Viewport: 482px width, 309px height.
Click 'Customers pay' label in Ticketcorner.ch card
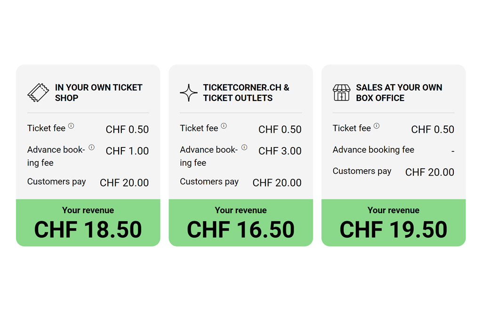click(209, 182)
